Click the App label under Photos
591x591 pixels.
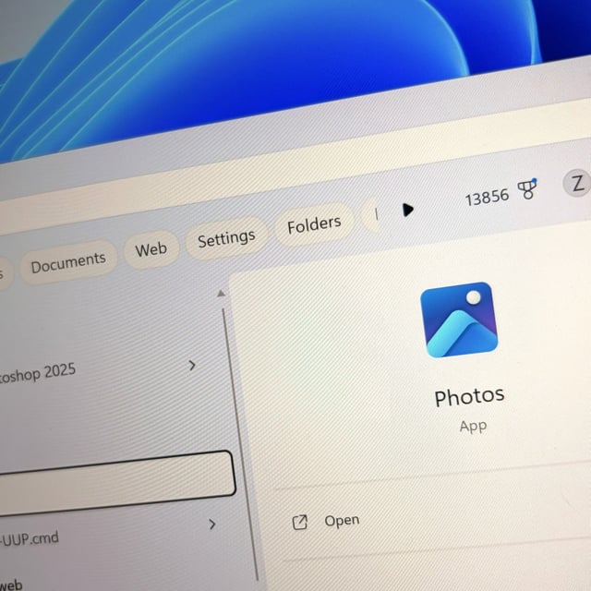[473, 428]
